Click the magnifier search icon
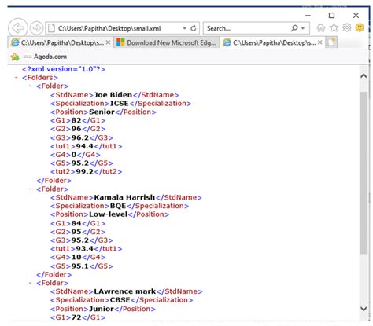373x326 pixels. (x=294, y=28)
